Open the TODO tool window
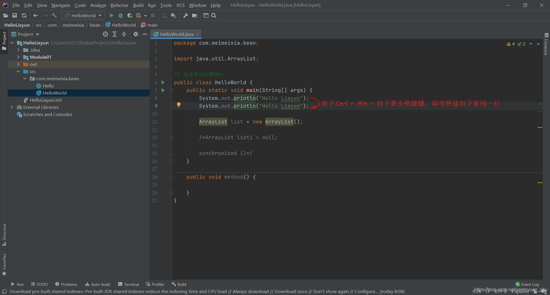550x295 pixels. point(40,284)
